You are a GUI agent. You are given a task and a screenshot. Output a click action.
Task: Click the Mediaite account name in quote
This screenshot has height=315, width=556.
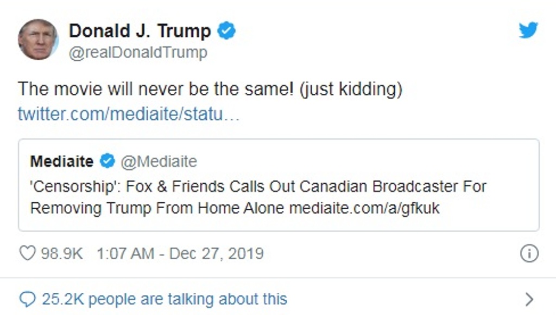point(62,161)
